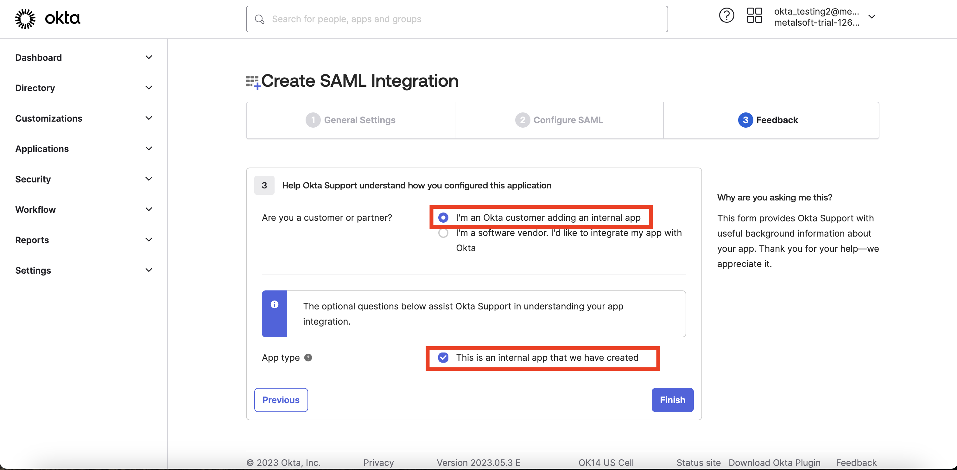This screenshot has width=957, height=470.
Task: Open the help question mark icon
Action: [726, 16]
